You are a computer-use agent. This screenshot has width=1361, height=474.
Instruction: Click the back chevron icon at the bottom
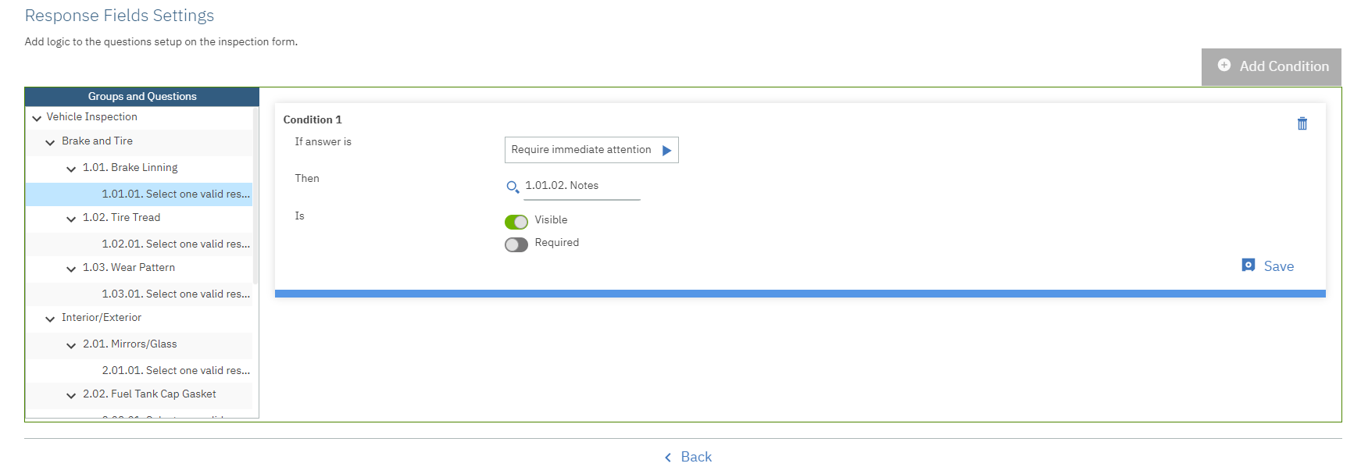click(x=668, y=458)
